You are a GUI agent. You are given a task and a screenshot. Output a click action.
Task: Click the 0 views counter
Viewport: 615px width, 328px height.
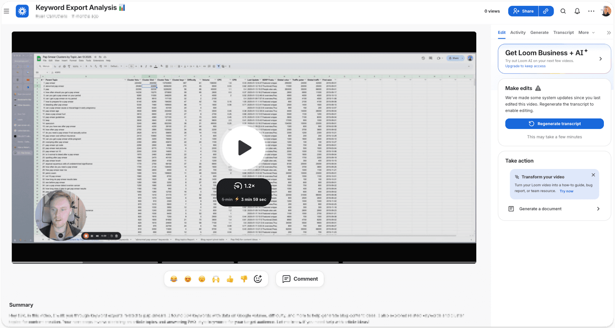pyautogui.click(x=492, y=11)
